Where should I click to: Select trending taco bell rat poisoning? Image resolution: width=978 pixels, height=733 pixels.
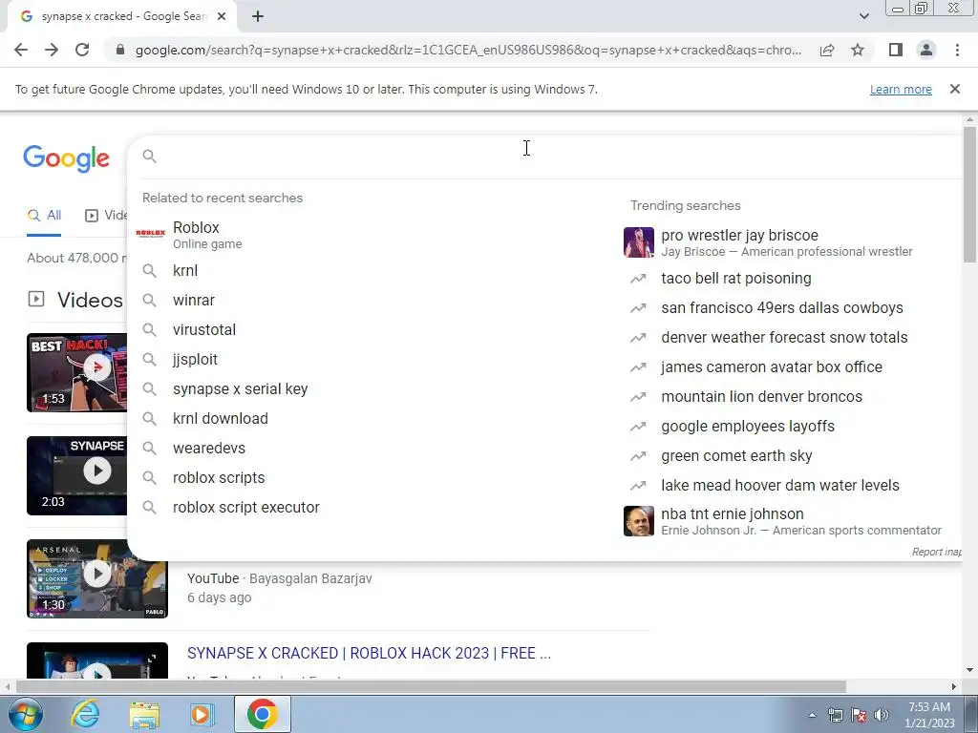coord(789,279)
